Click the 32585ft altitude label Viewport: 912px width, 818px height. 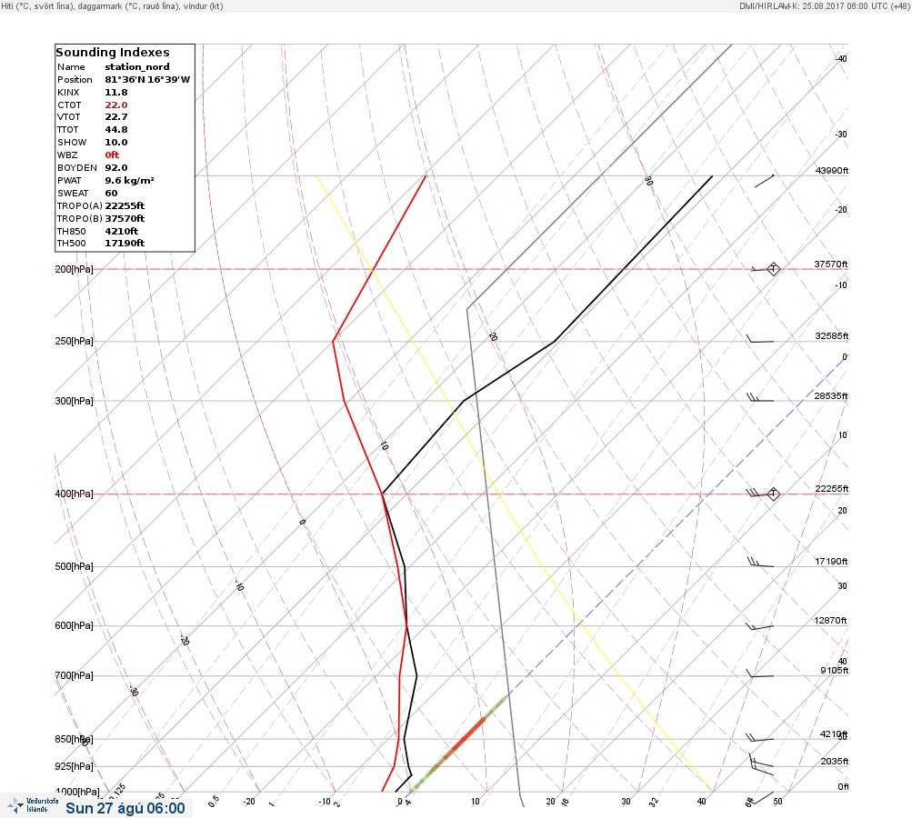pyautogui.click(x=832, y=336)
